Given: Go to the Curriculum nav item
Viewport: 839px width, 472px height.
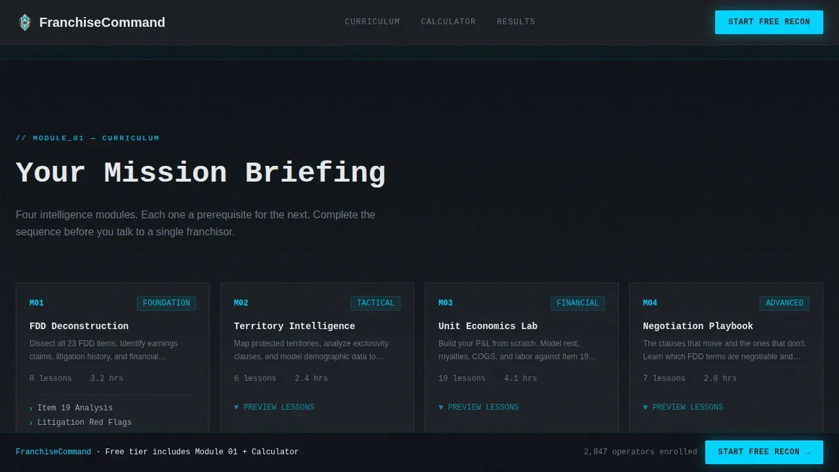Looking at the screenshot, I should pyautogui.click(x=372, y=22).
